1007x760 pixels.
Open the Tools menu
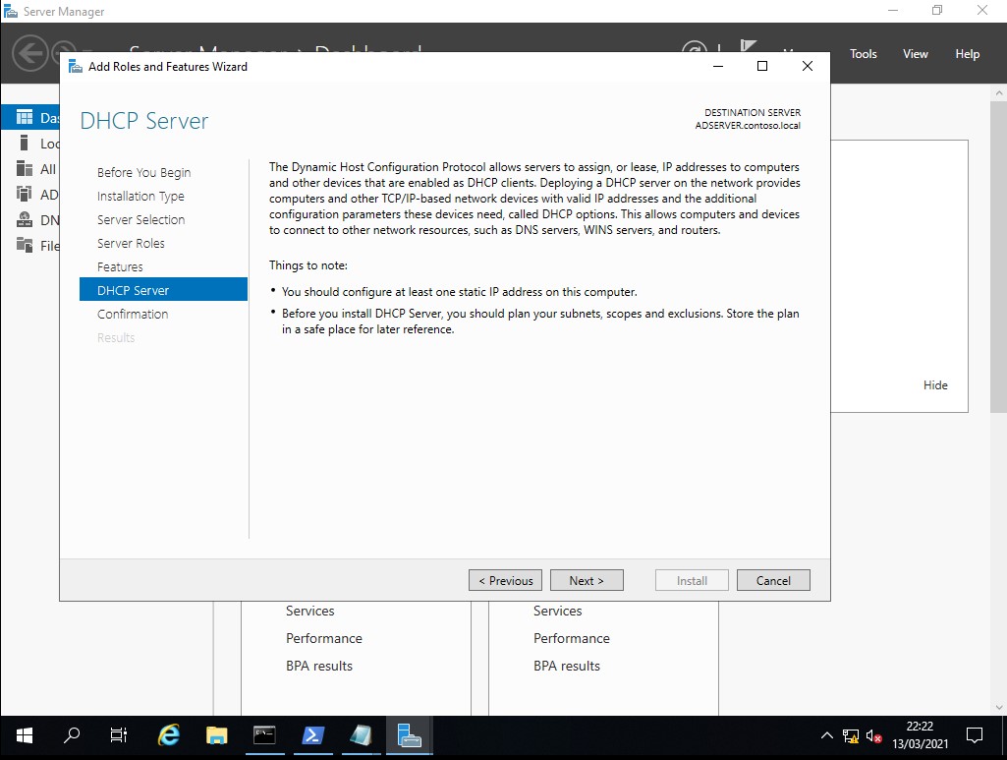coord(864,54)
